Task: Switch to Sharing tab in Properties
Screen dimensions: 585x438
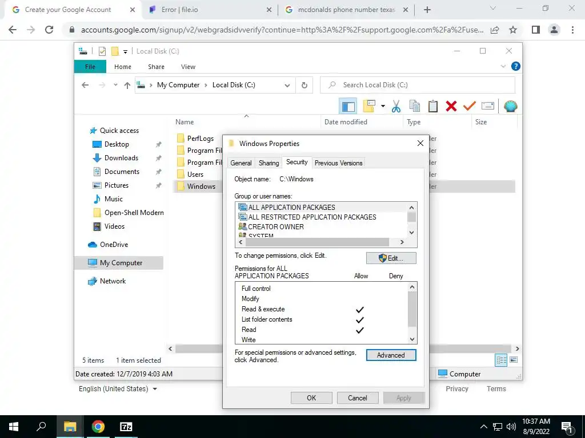Action: click(x=269, y=163)
